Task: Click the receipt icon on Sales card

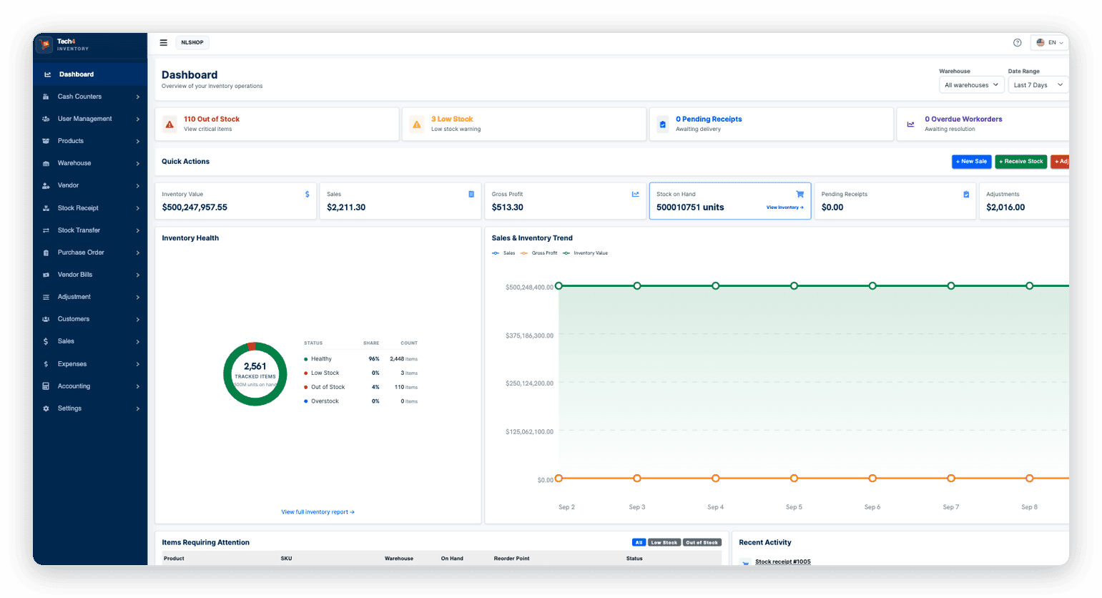Action: pyautogui.click(x=471, y=194)
